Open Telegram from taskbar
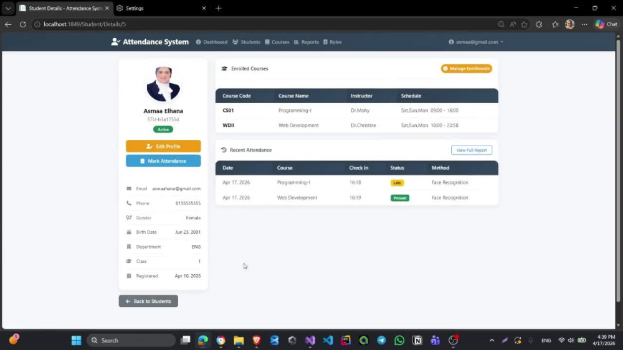Viewport: 623px width, 350px height. [381, 341]
